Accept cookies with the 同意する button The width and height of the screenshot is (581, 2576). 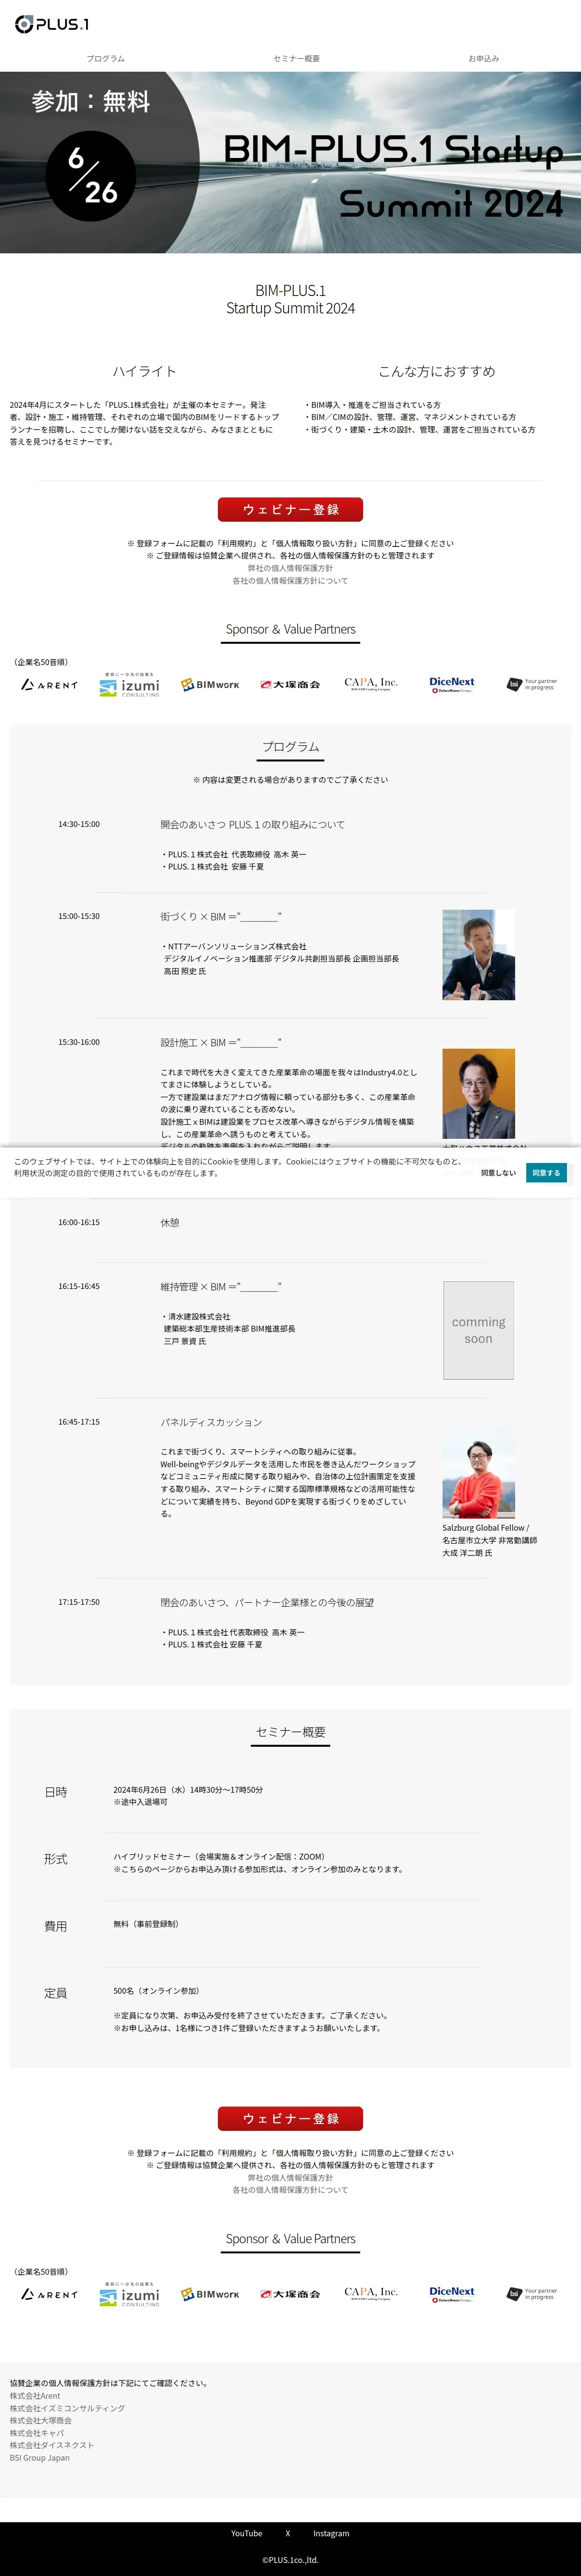(x=546, y=1172)
